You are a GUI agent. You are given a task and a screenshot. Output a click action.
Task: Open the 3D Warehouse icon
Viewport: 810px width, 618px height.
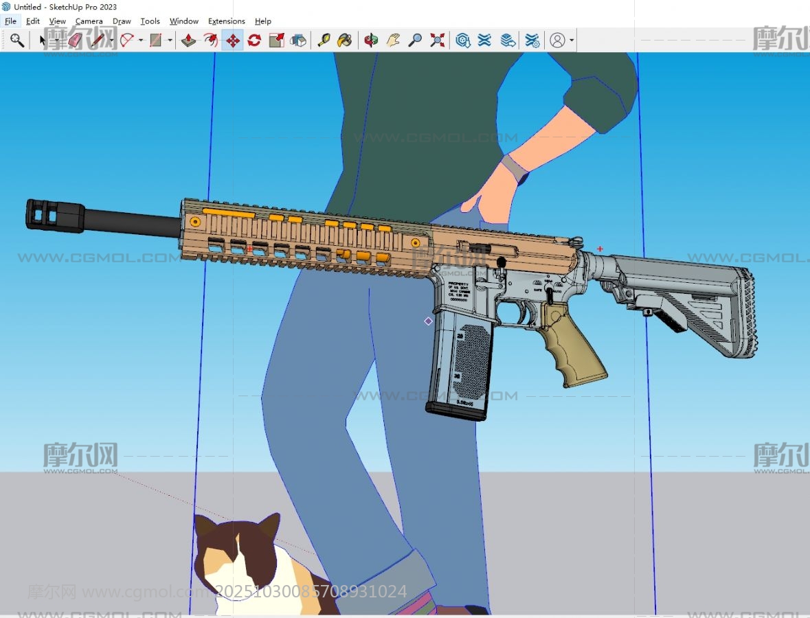(x=463, y=41)
